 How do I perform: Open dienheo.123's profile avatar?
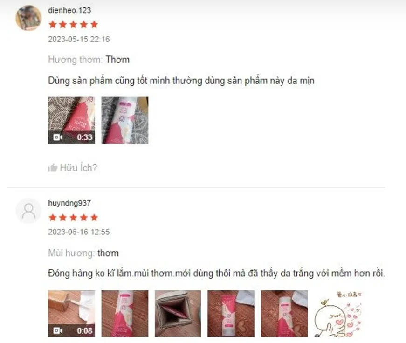(28, 18)
